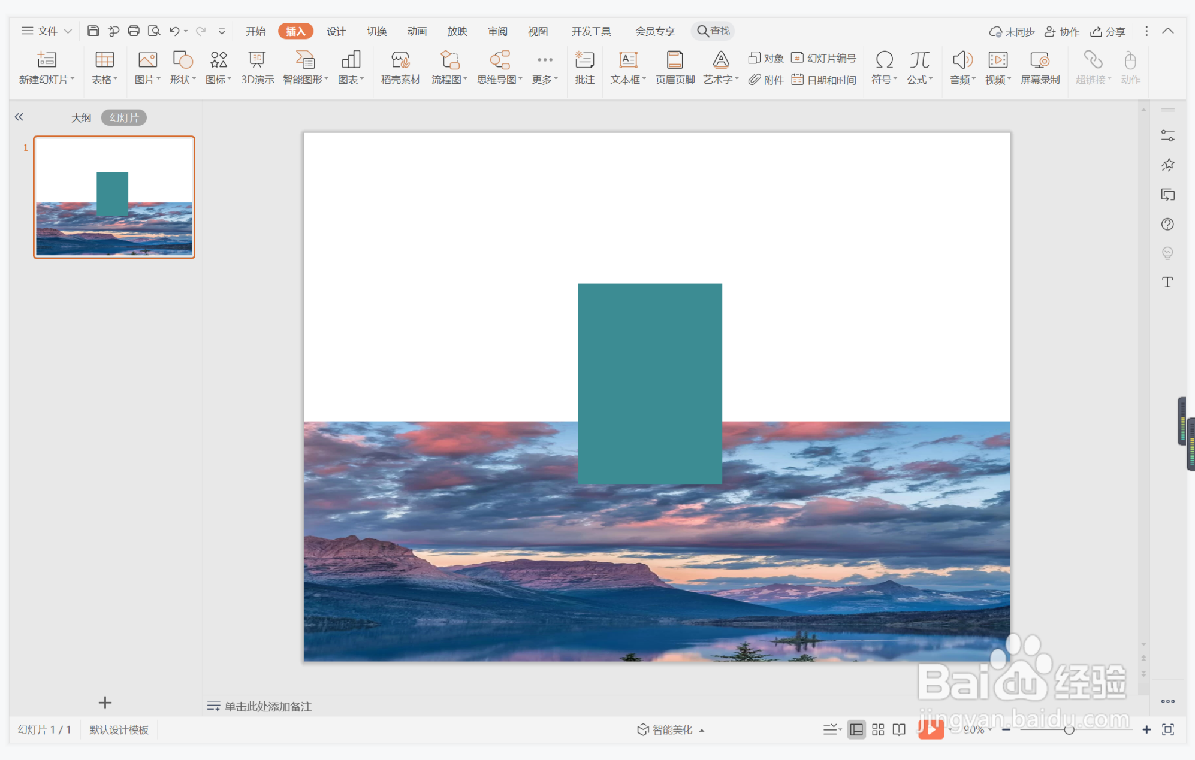Start 屏幕录制 screen recording
Screen dimensions: 1195x760
[x=1040, y=67]
